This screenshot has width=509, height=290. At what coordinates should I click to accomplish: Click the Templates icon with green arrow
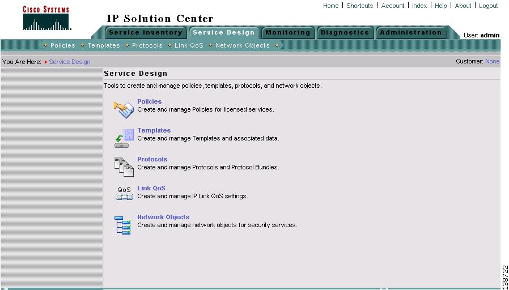pos(124,139)
